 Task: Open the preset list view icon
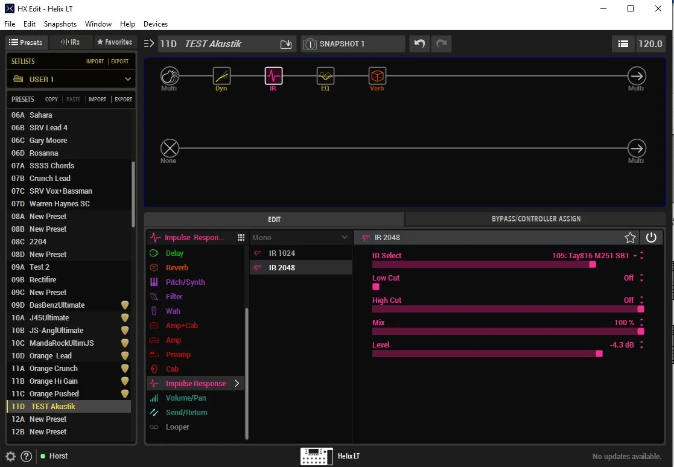pos(623,44)
